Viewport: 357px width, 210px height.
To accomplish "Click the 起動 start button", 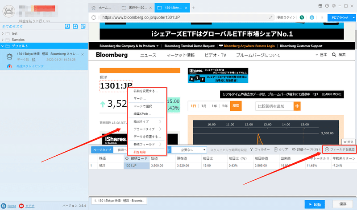I will point(315,204).
